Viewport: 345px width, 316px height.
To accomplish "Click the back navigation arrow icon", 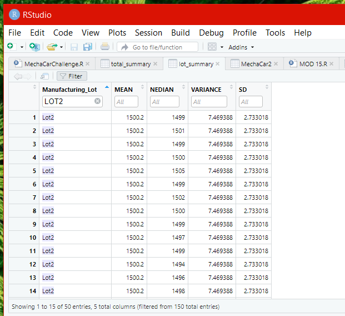I will pyautogui.click(x=18, y=76).
